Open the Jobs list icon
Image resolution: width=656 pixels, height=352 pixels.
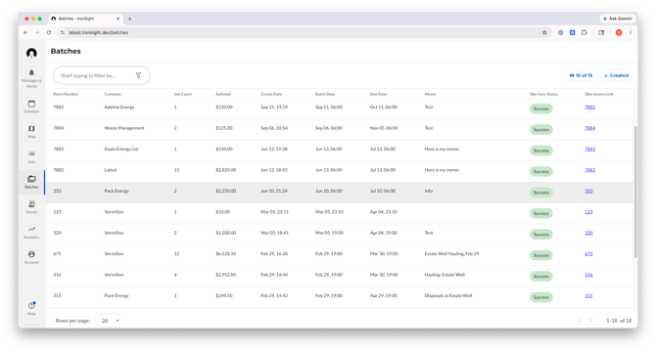pyautogui.click(x=31, y=154)
